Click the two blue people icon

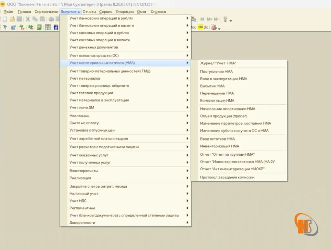[x=56, y=27]
